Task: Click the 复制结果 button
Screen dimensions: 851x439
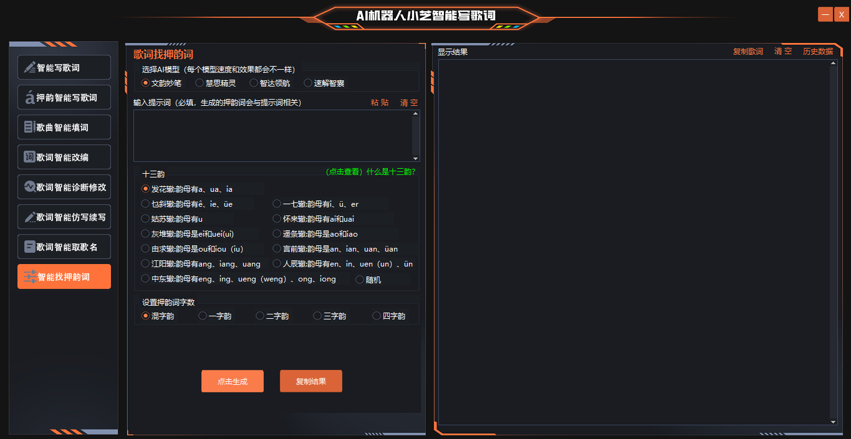Action: [310, 381]
